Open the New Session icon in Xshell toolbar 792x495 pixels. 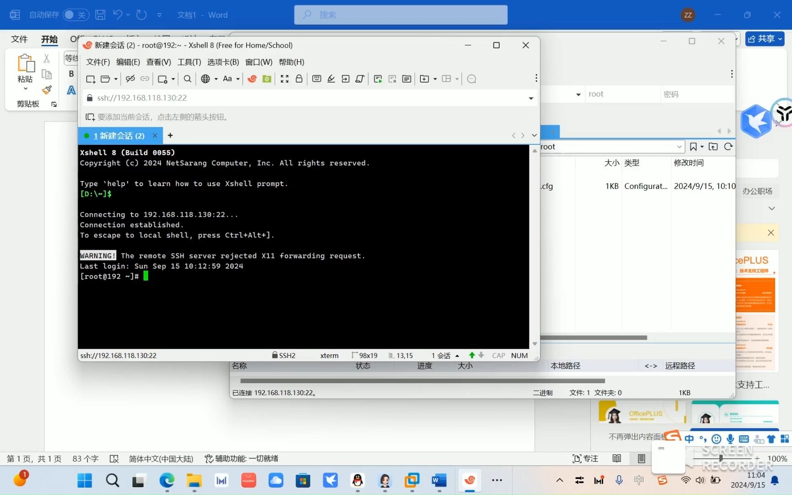point(90,79)
